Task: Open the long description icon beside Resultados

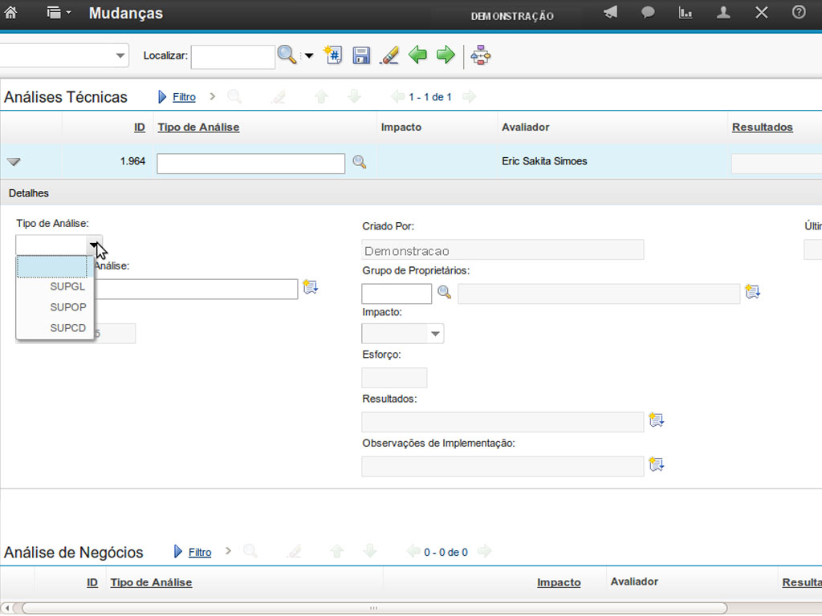Action: point(656,420)
